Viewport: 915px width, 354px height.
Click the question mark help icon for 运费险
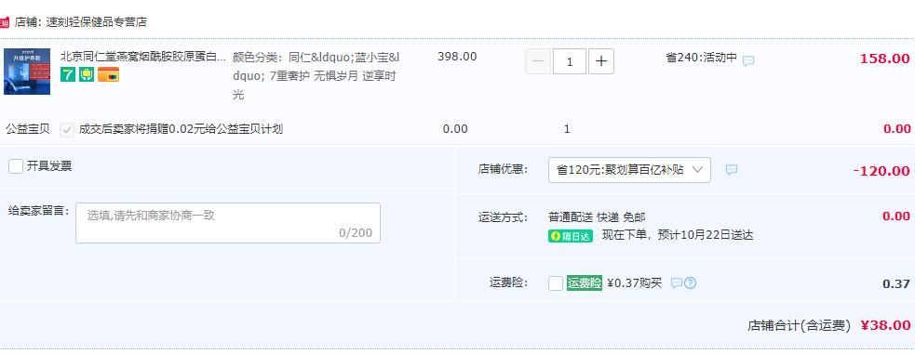pos(691,283)
